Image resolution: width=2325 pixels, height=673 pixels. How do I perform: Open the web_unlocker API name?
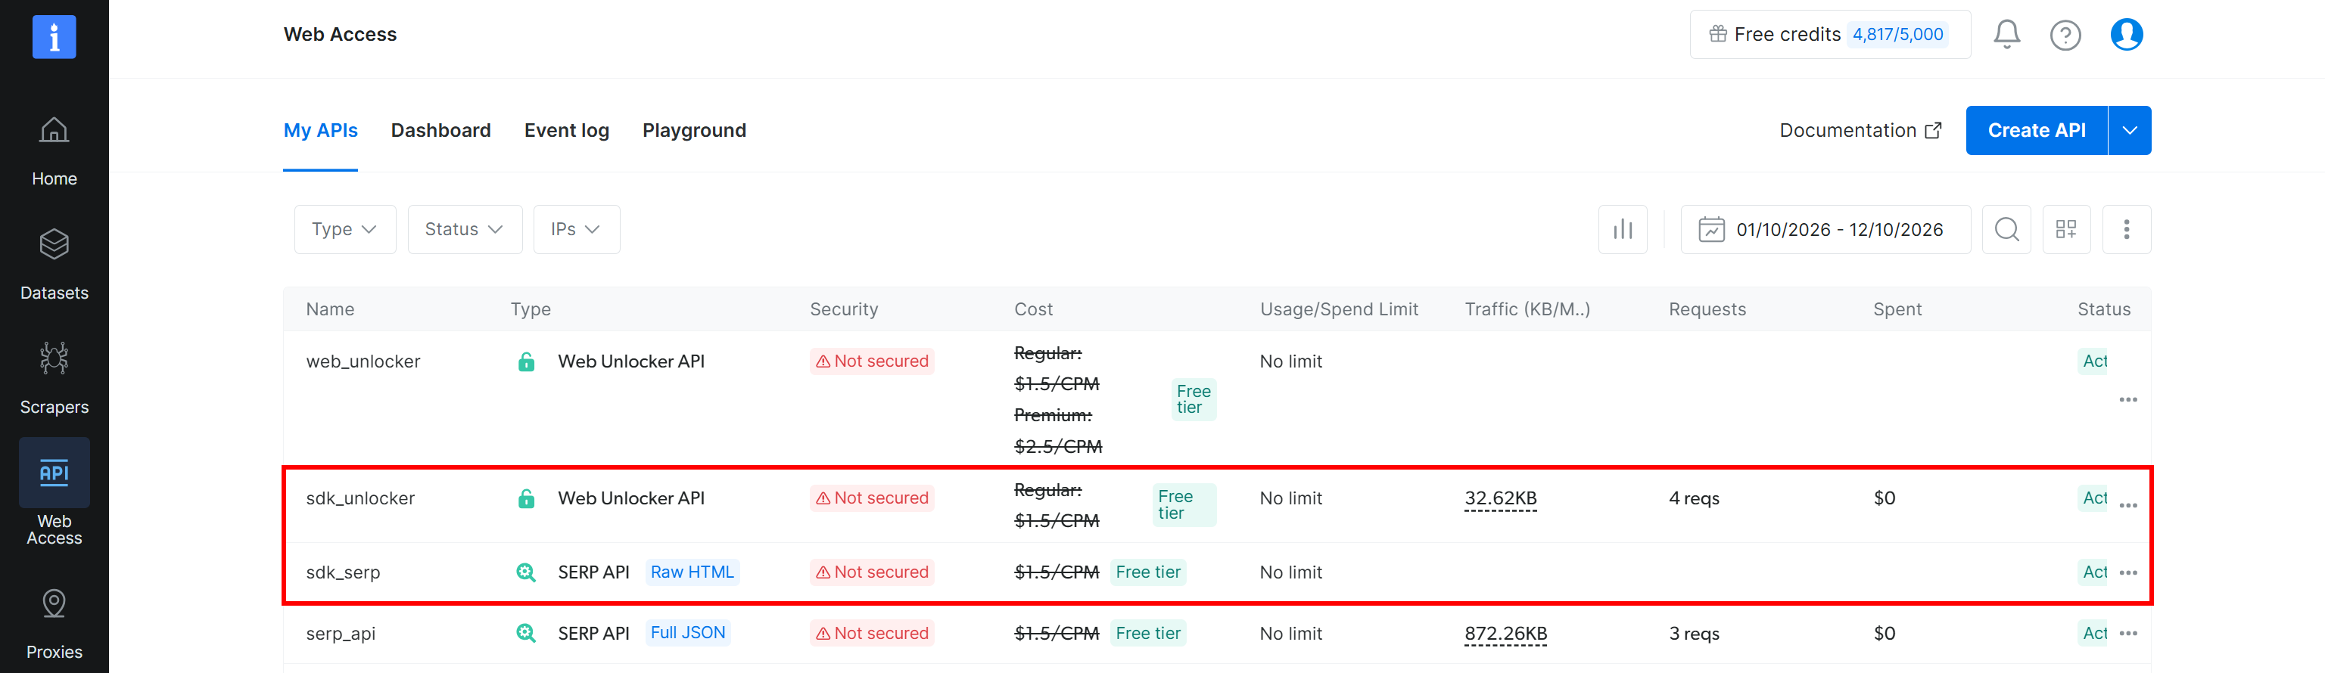363,361
